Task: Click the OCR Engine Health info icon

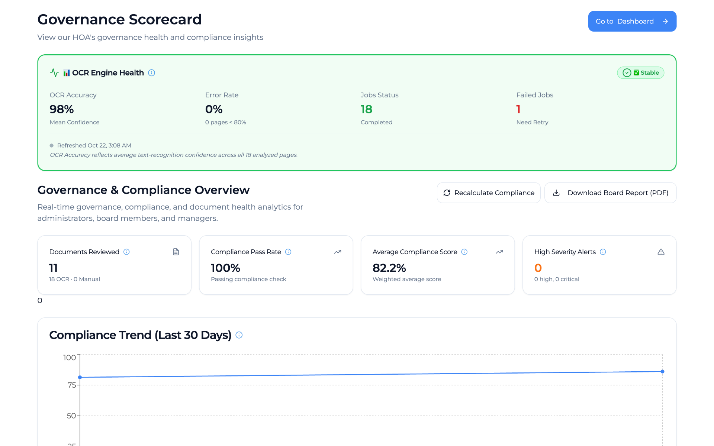Action: tap(151, 73)
